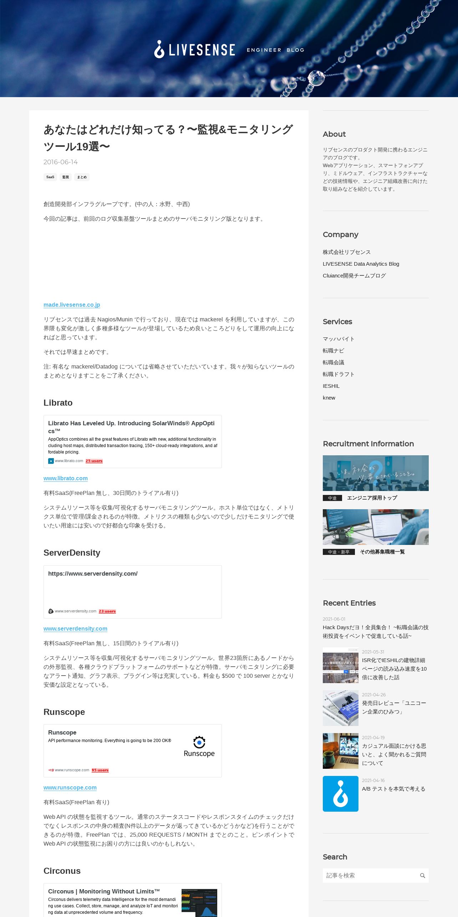
Task: Click the Livesense logo in header
Action: (x=194, y=49)
